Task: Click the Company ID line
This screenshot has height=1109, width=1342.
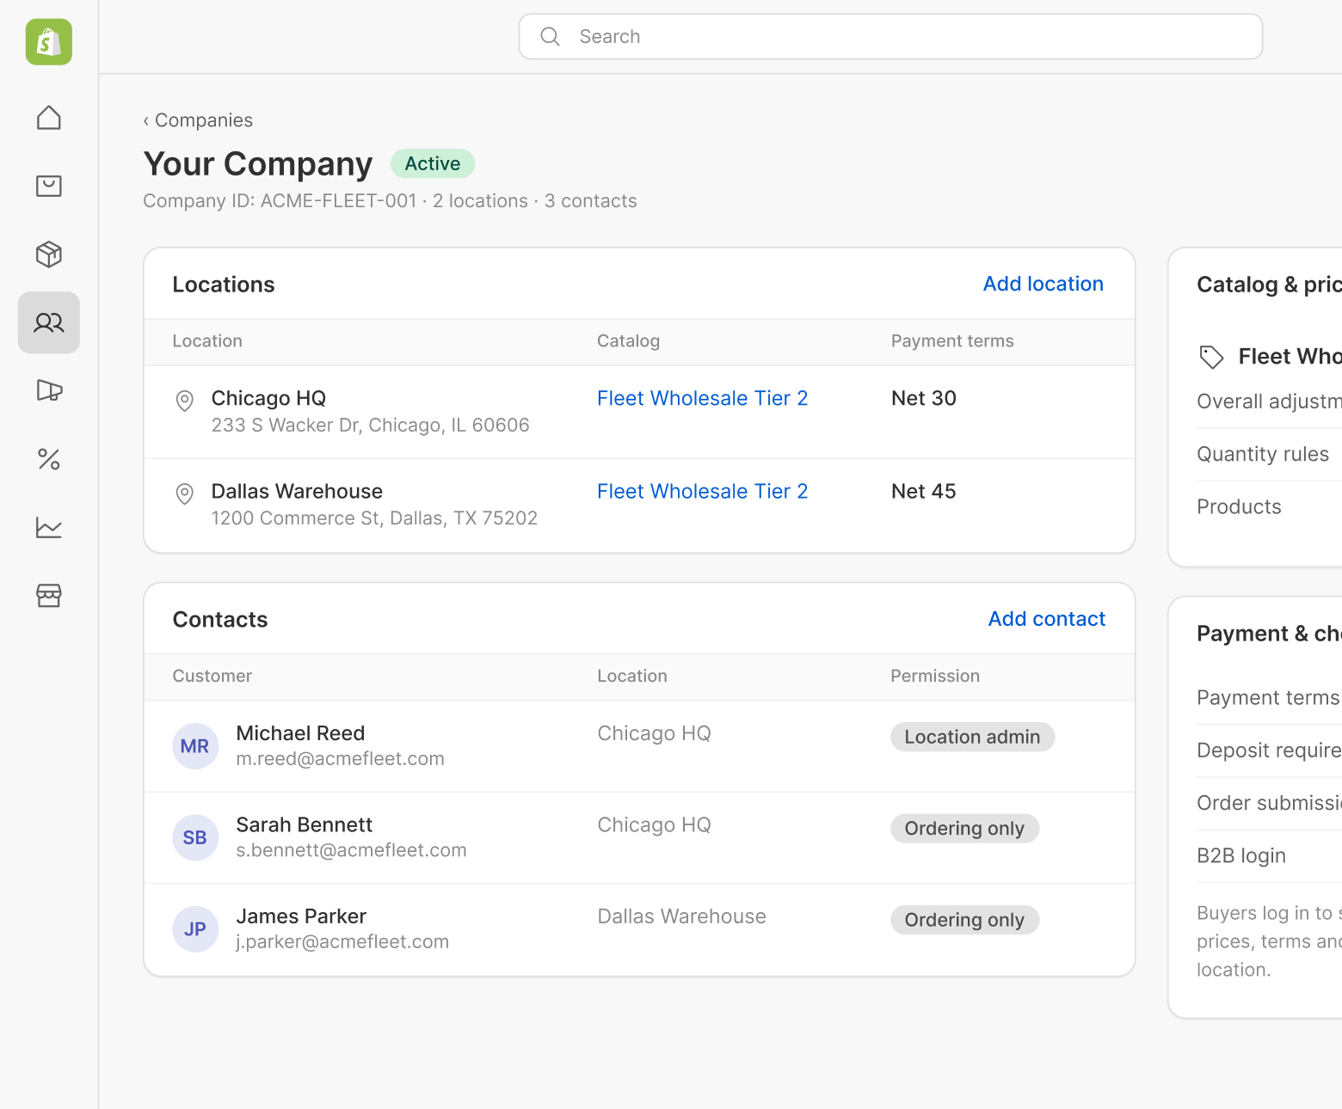Action: click(x=390, y=201)
